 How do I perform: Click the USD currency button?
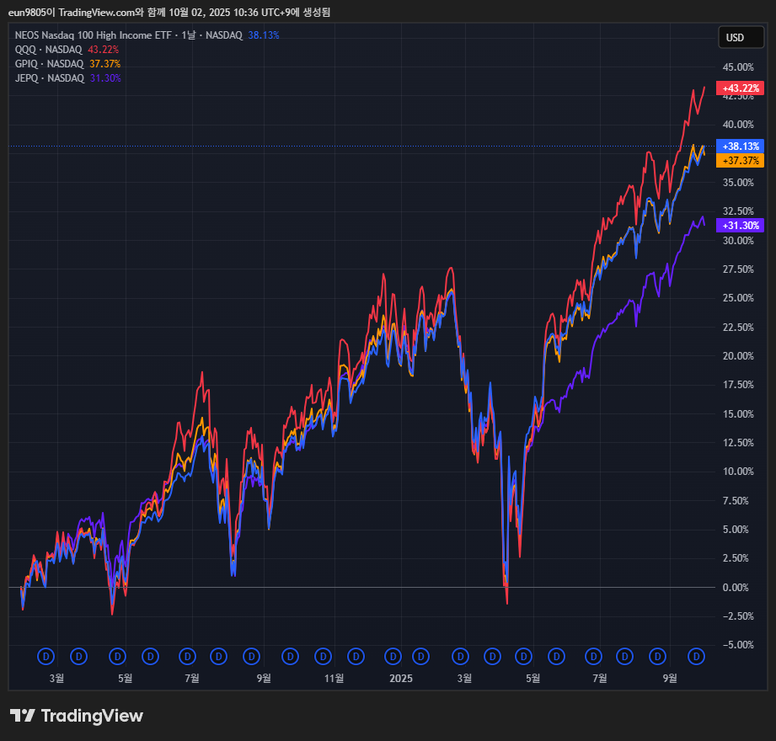click(x=741, y=38)
